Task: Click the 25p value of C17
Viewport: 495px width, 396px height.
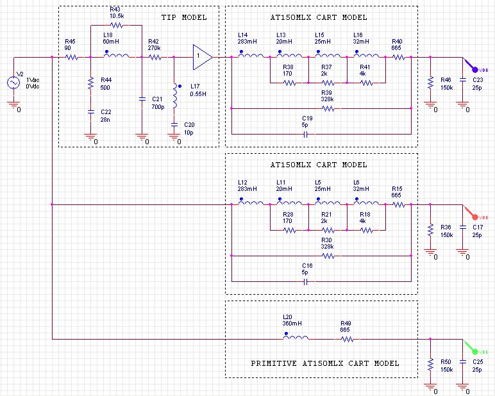Action: tap(477, 235)
